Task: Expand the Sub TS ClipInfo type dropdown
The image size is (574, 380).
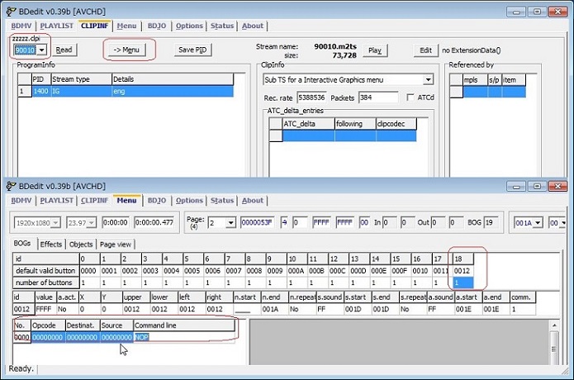Action: click(x=428, y=79)
